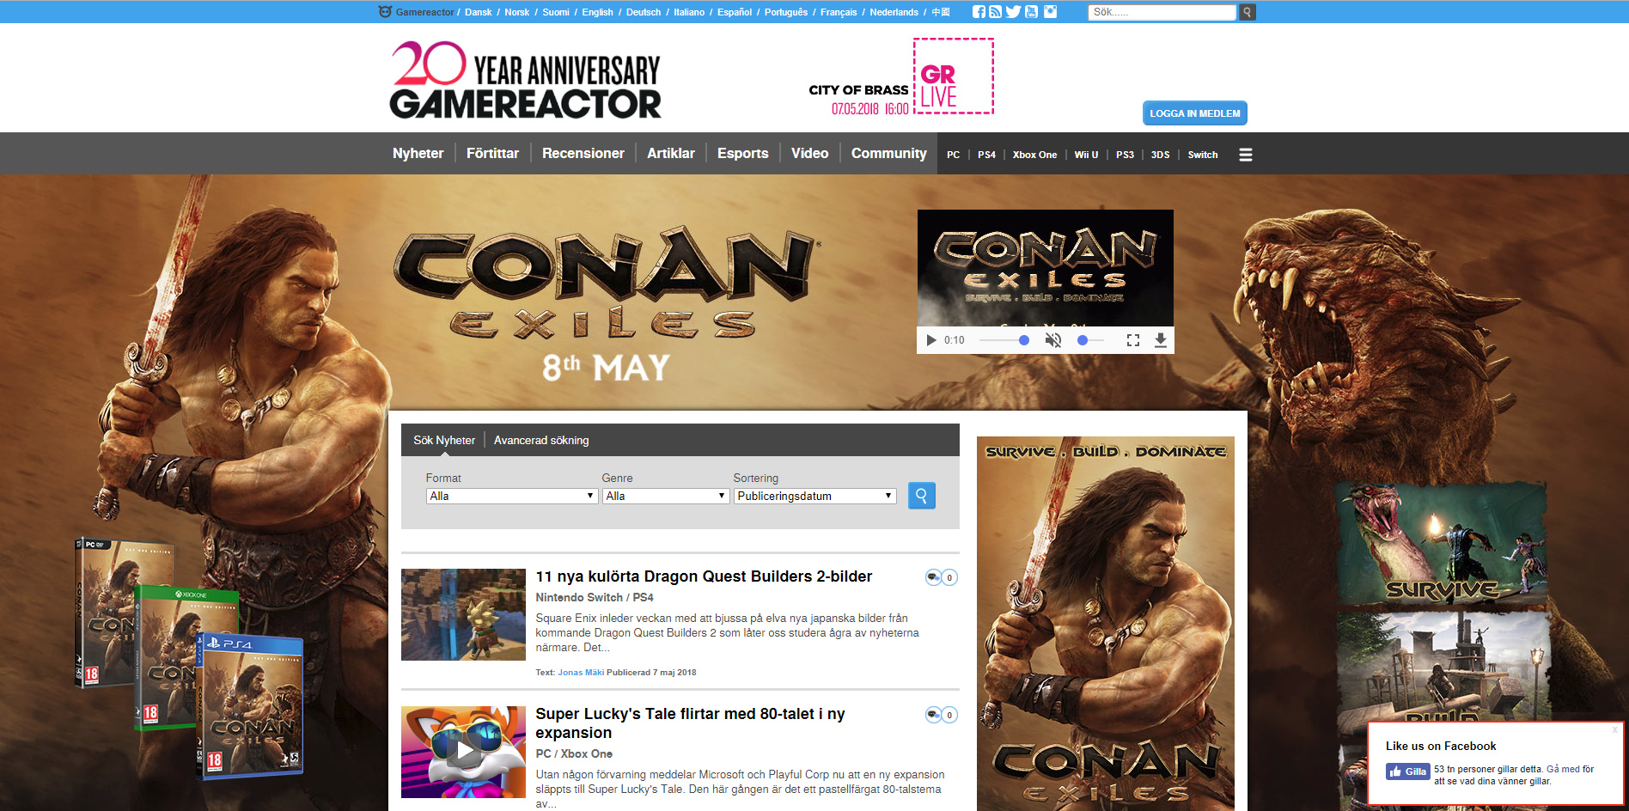Click the Gamereactor home icon in top bar
The width and height of the screenshot is (1629, 811).
(385, 12)
